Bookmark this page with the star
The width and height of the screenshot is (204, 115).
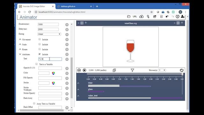151,12
